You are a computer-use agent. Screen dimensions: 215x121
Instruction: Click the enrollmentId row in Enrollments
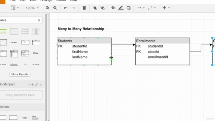pyautogui.click(x=163, y=57)
